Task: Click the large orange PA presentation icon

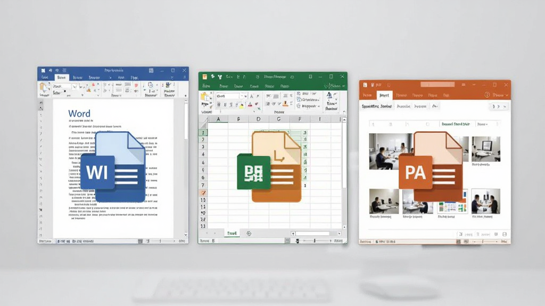Action: click(x=430, y=166)
